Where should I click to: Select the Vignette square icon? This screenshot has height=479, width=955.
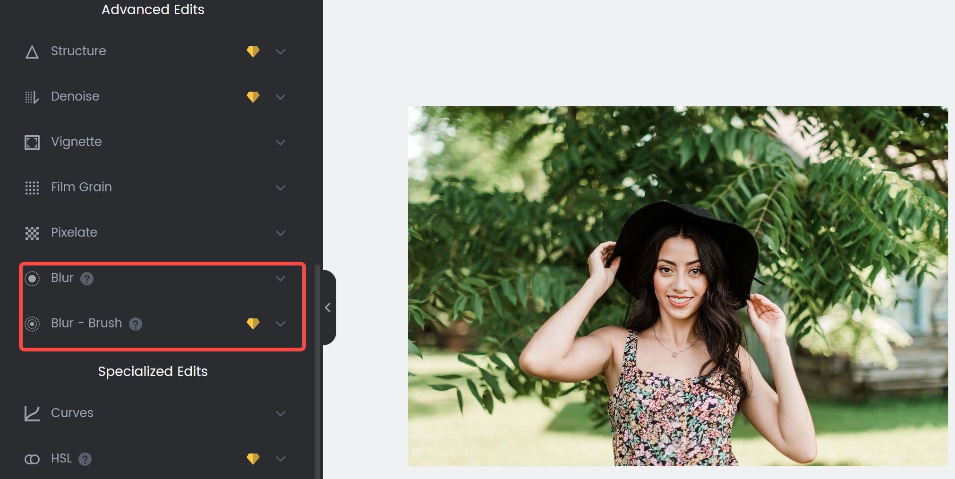tap(32, 142)
